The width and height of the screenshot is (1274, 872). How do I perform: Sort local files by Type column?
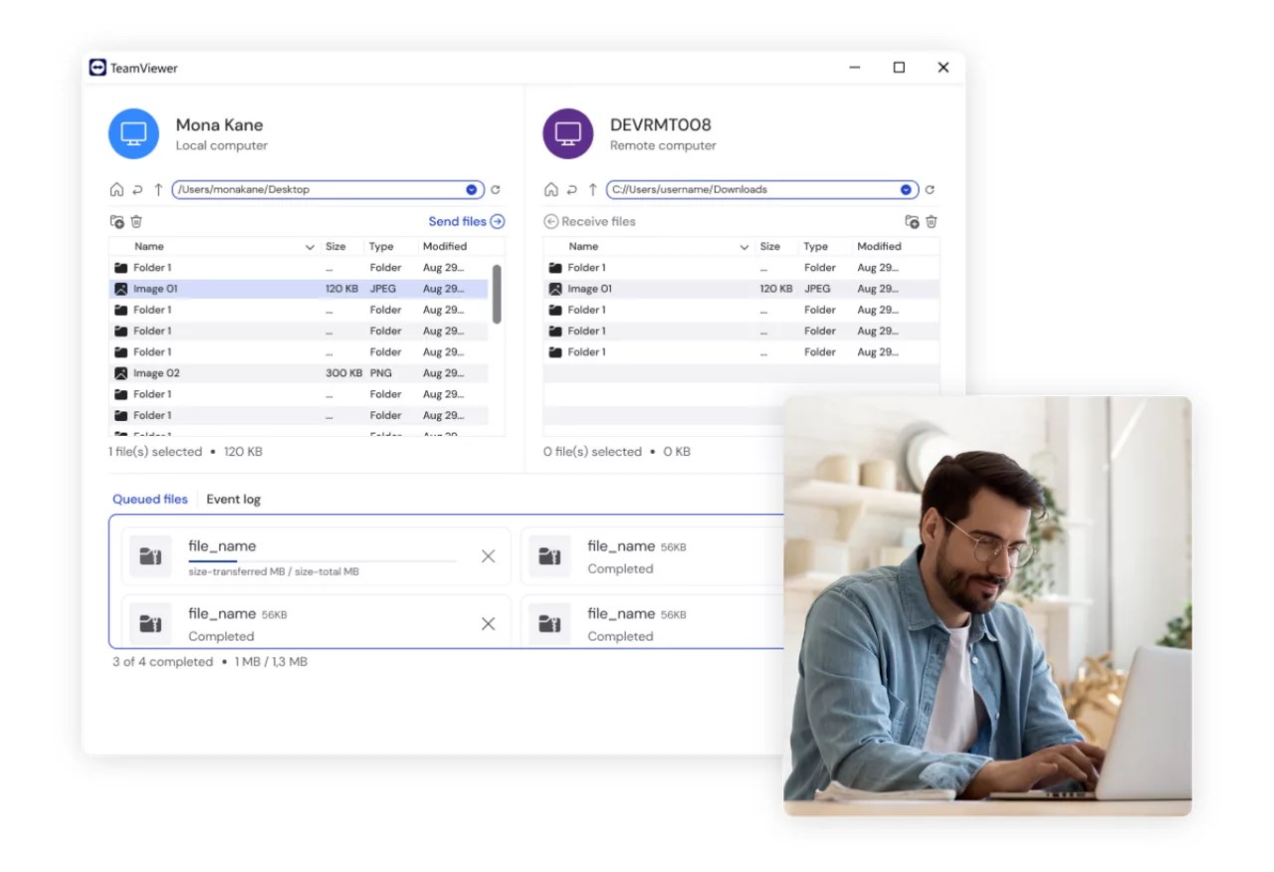click(381, 247)
